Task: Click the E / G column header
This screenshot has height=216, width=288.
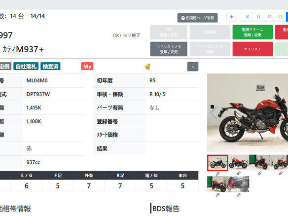Action: [27, 176]
